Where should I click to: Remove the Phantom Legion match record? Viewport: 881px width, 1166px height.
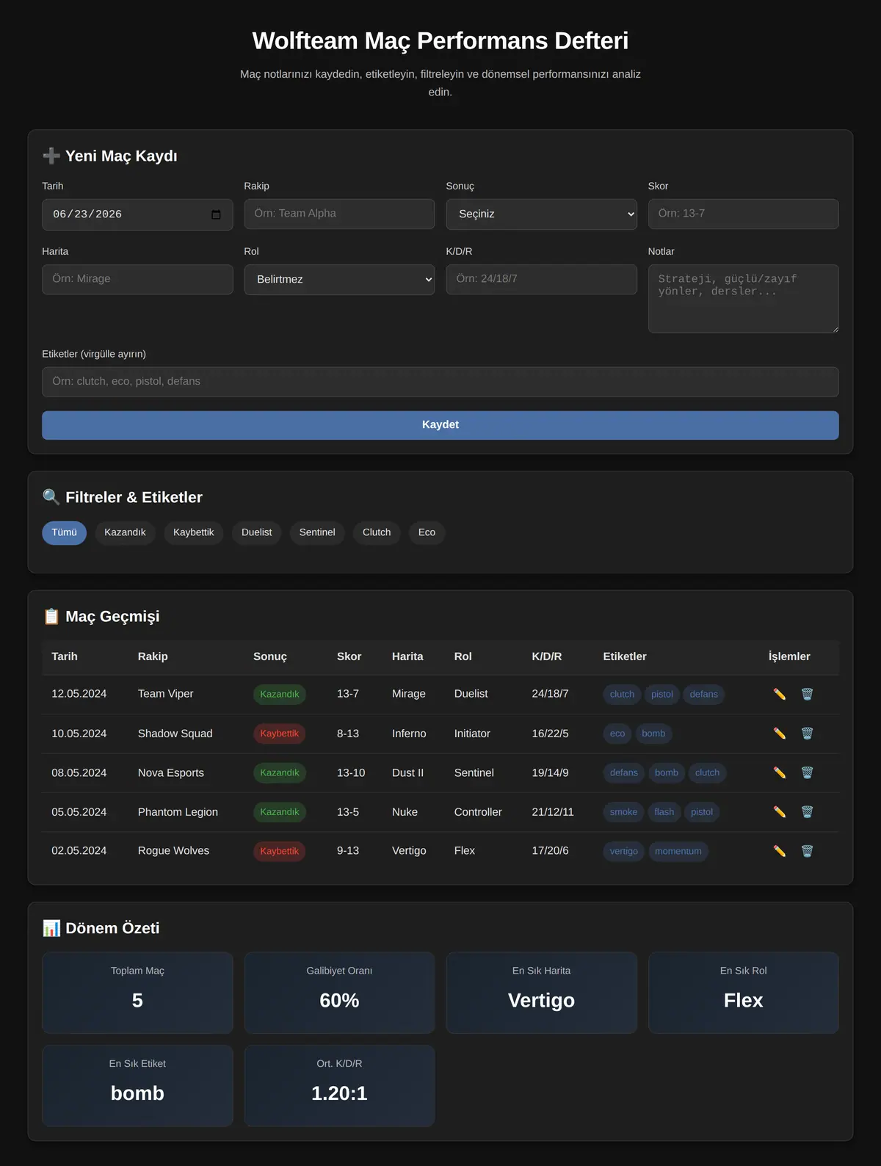click(807, 812)
